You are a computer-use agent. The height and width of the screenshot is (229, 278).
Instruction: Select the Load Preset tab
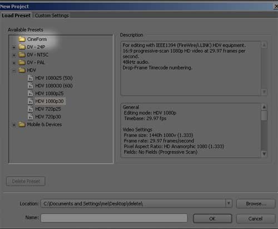coord(16,16)
